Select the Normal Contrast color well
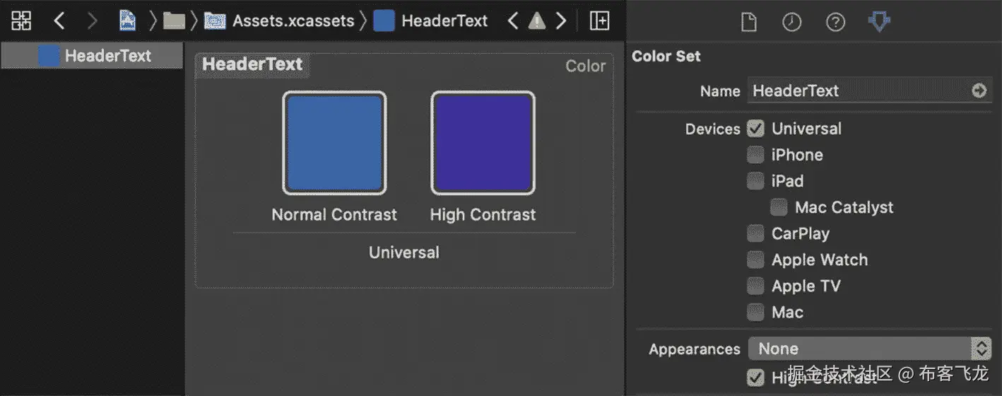This screenshot has width=1002, height=396. point(334,143)
